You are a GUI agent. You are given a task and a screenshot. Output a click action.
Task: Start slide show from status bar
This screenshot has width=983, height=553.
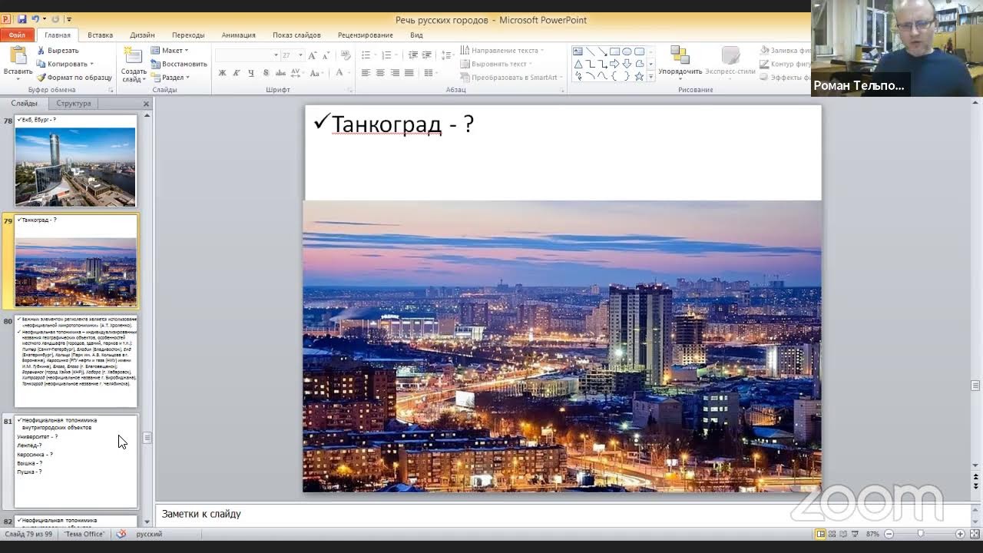(855, 534)
